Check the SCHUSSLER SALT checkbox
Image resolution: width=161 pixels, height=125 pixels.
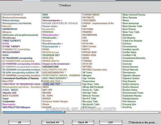click(x=42, y=55)
